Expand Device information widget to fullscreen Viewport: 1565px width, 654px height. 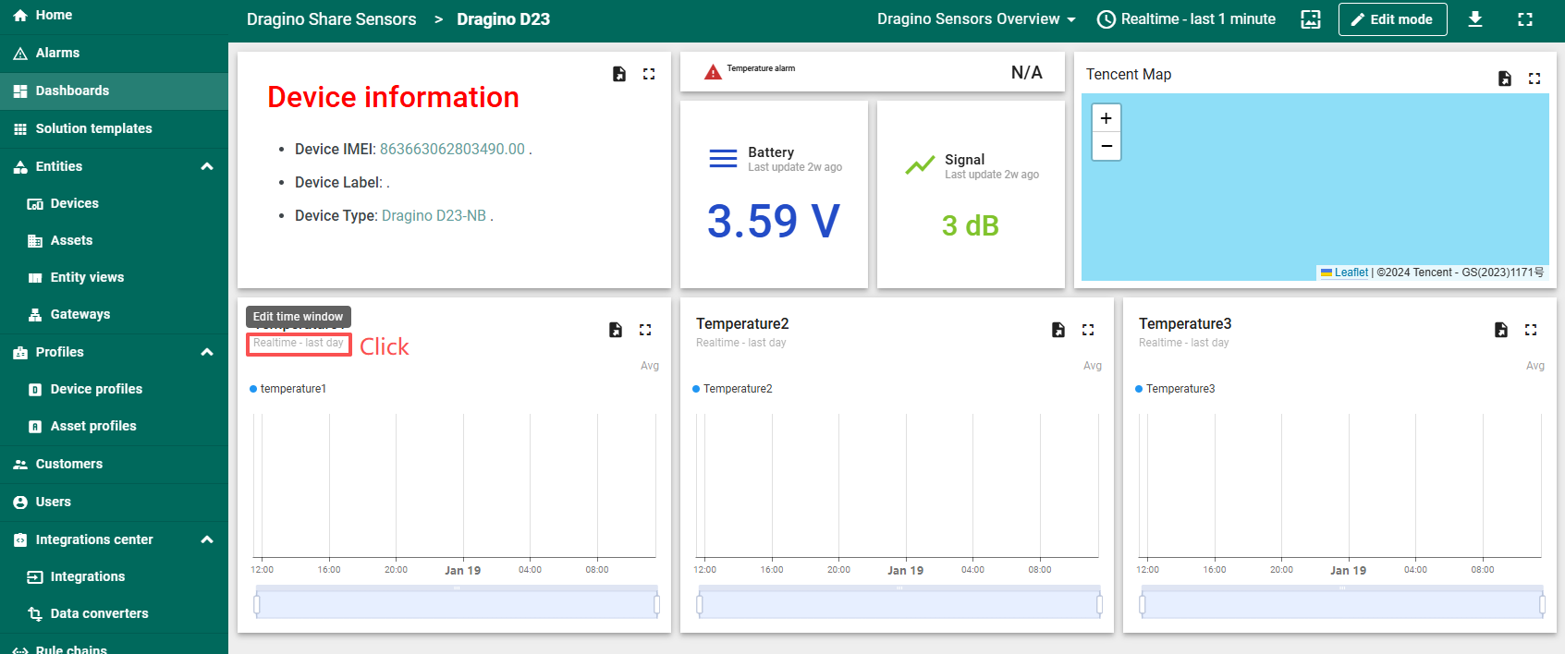pyautogui.click(x=649, y=74)
